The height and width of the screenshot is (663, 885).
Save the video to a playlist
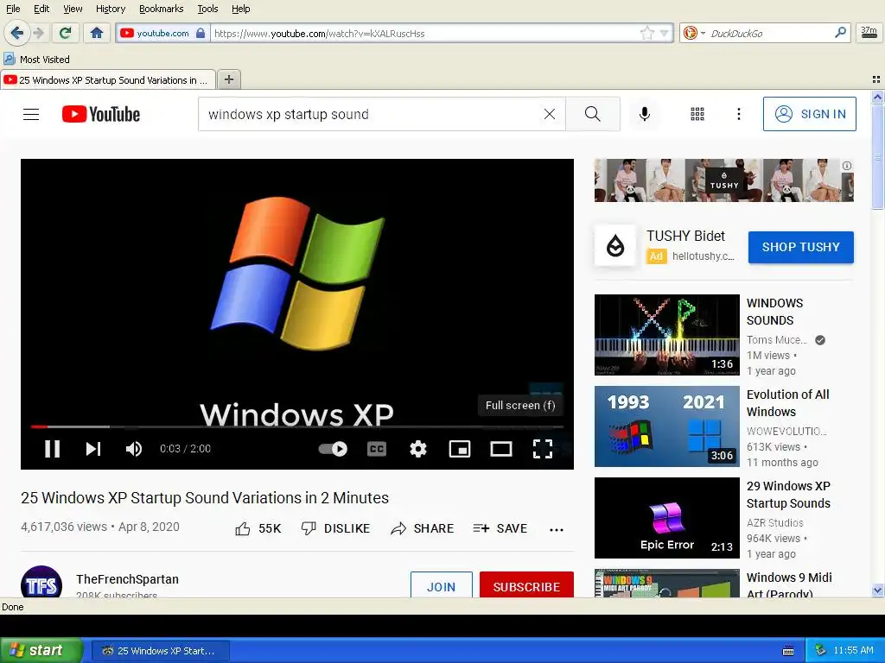[x=500, y=528]
